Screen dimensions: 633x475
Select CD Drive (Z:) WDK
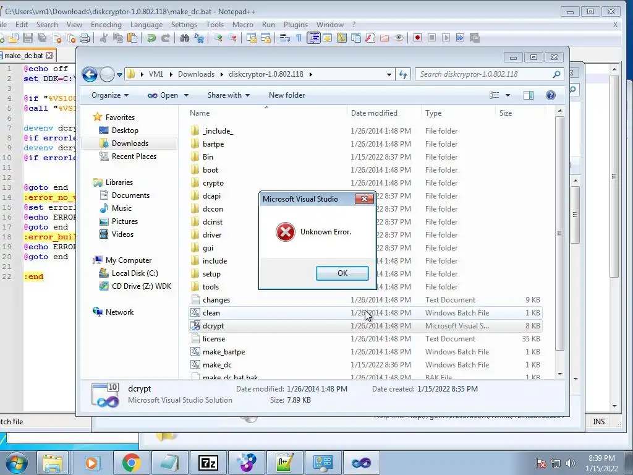tap(142, 286)
